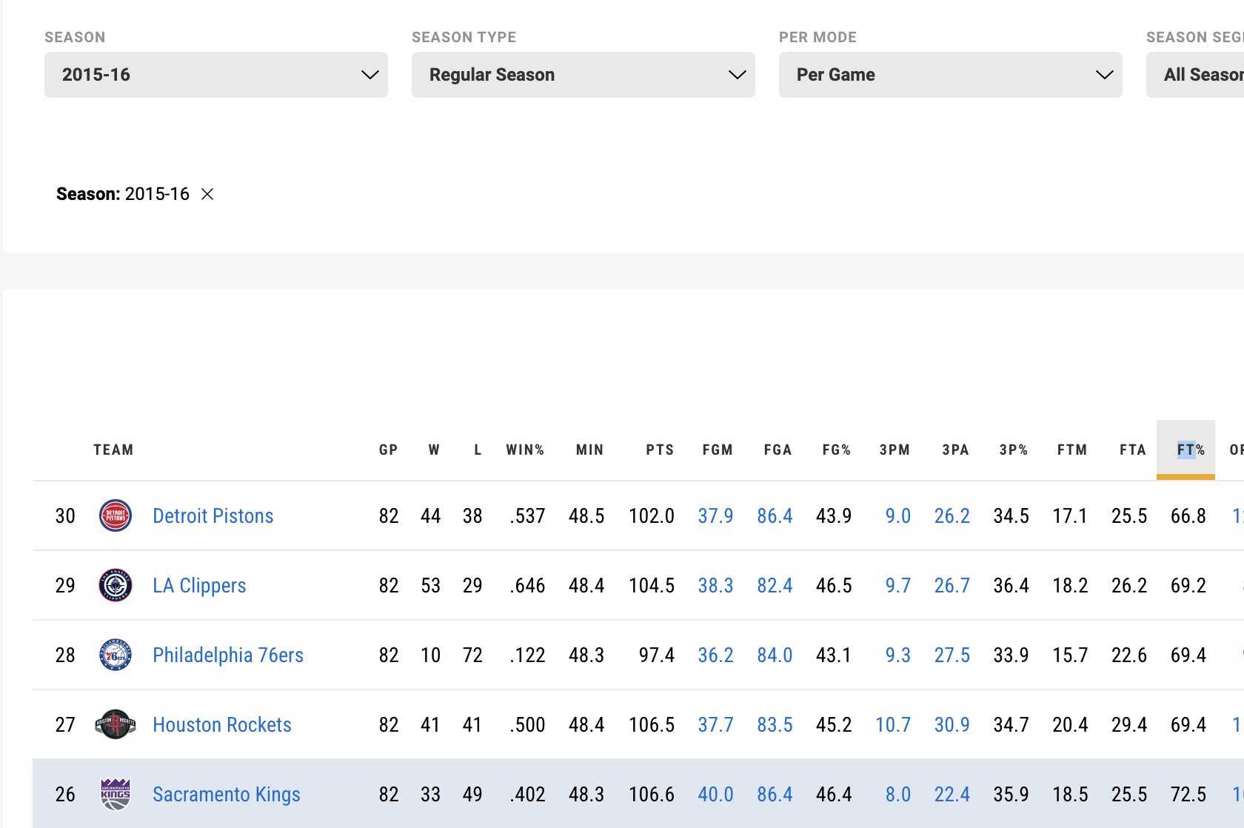Sort by the 3PM column header

[x=894, y=450]
